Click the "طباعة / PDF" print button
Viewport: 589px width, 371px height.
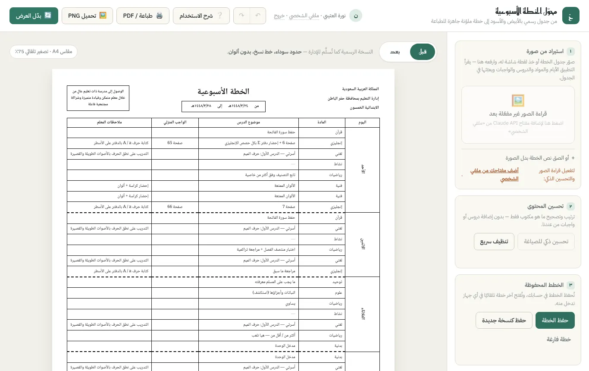[143, 16]
